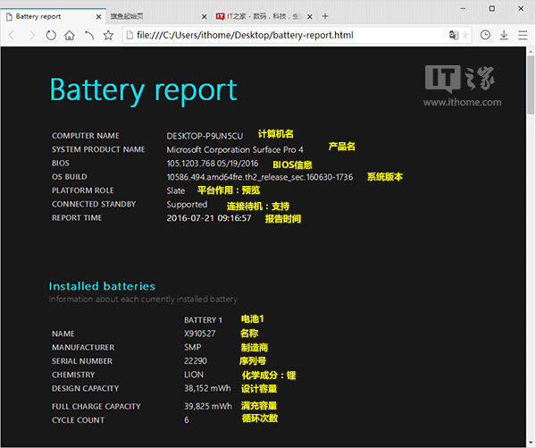Click the scrollbar up arrow
This screenshot has height=448, width=536.
[x=531, y=52]
